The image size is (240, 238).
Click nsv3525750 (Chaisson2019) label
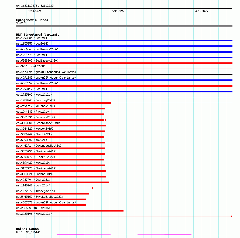(36, 151)
